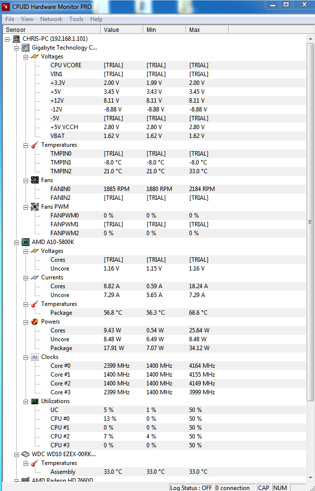Click the 17.91 W package power value
The image size is (315, 491).
[x=114, y=348]
